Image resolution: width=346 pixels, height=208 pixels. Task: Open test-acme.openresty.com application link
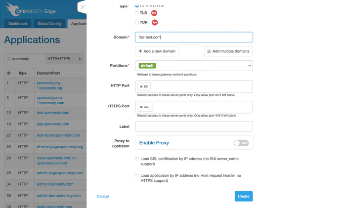[58, 135]
